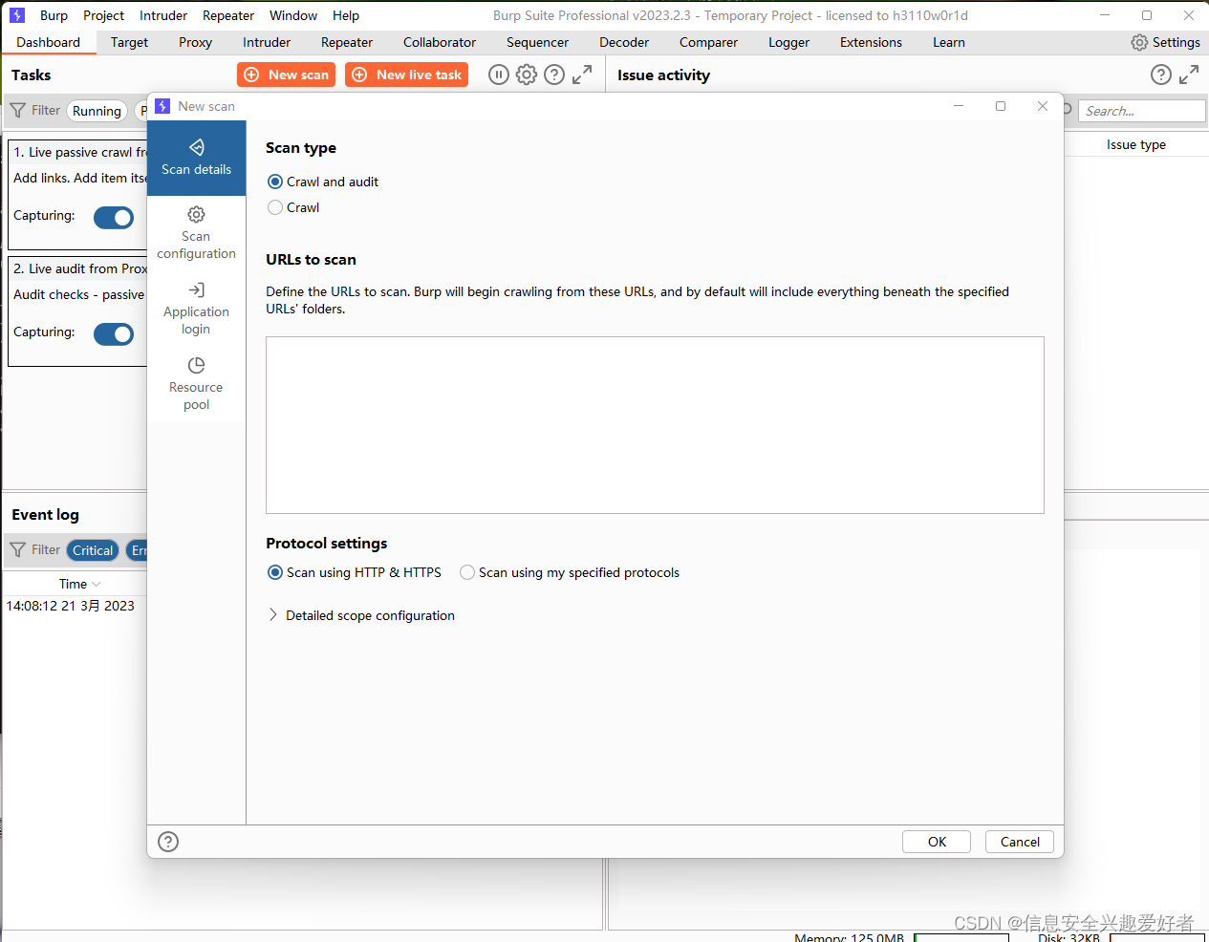Click Time column sort arrow in Event log
Image resolution: width=1209 pixels, height=942 pixels.
point(97,584)
